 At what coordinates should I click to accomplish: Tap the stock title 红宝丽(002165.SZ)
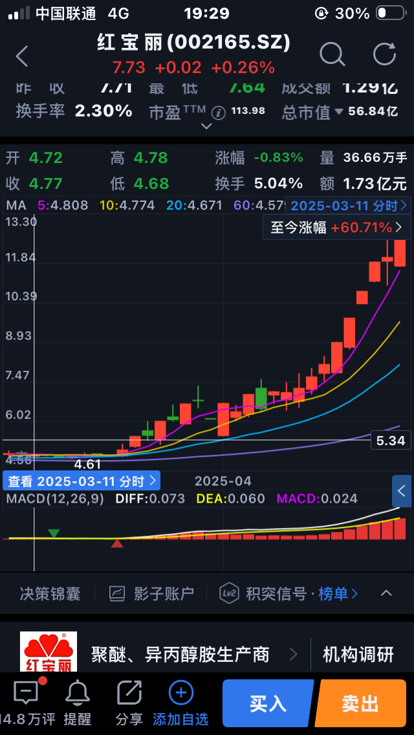(194, 43)
